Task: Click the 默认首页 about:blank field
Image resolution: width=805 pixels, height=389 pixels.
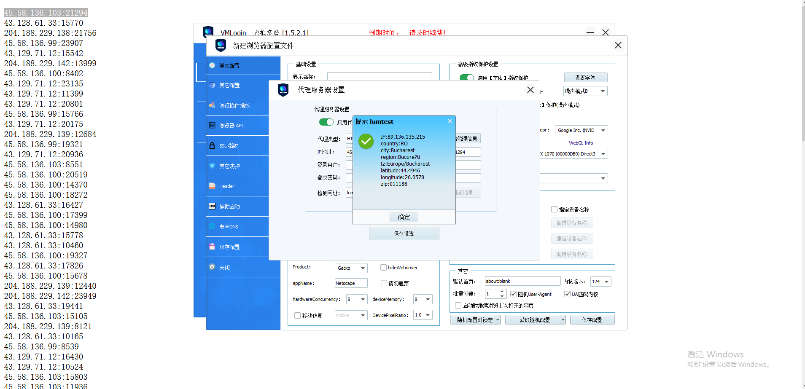Action: [522, 281]
